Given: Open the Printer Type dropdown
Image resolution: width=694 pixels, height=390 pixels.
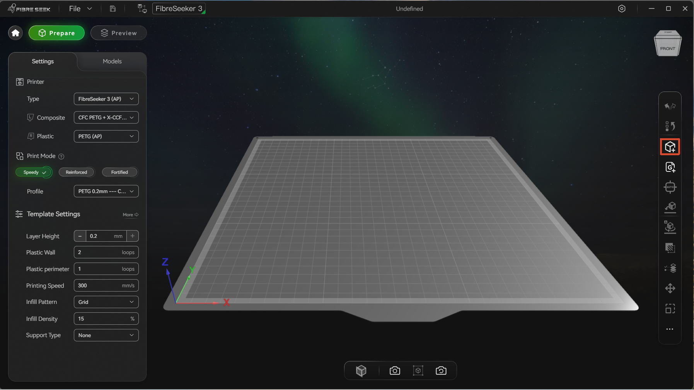Looking at the screenshot, I should 106,99.
